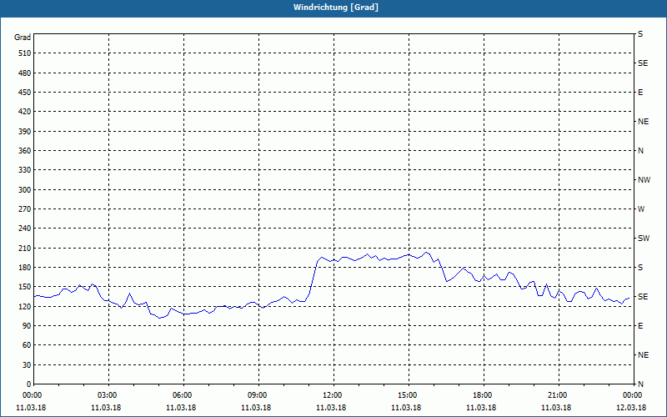The image size is (667, 417).
Task: Click the 15:00 time axis label
Action: [x=409, y=395]
